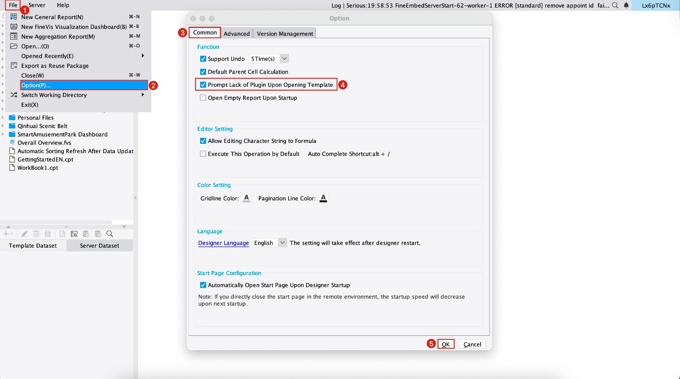This screenshot has width=680, height=379.
Task: Toggle Allow Editing Character String to Formula
Action: click(203, 141)
